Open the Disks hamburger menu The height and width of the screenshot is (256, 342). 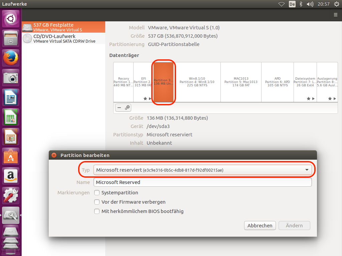click(x=336, y=15)
